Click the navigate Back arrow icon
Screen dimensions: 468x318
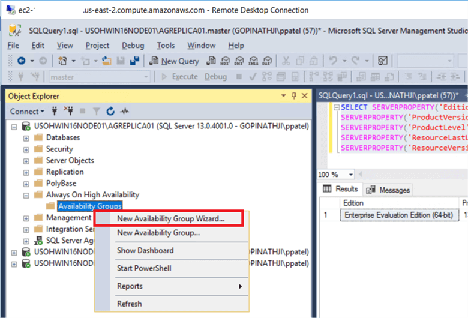[22, 61]
